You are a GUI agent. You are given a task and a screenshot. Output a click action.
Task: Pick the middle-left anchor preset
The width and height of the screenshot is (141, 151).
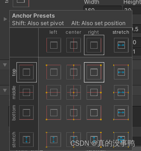click(x=54, y=93)
